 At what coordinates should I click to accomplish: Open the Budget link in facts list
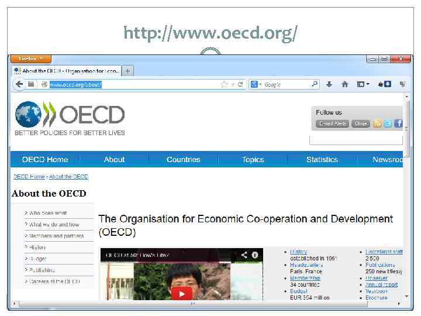point(299,291)
